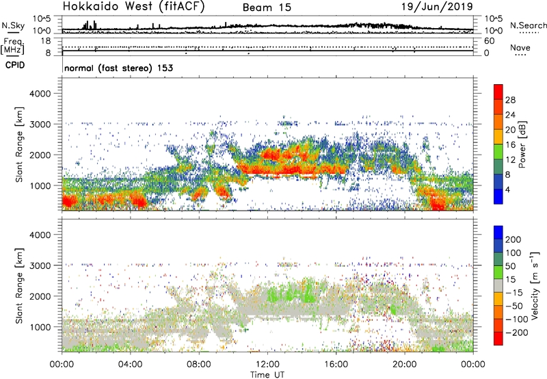Screen dimensions: 547x379
Task: Pick the light green Velocity colorbar segment
Action: tap(498, 272)
